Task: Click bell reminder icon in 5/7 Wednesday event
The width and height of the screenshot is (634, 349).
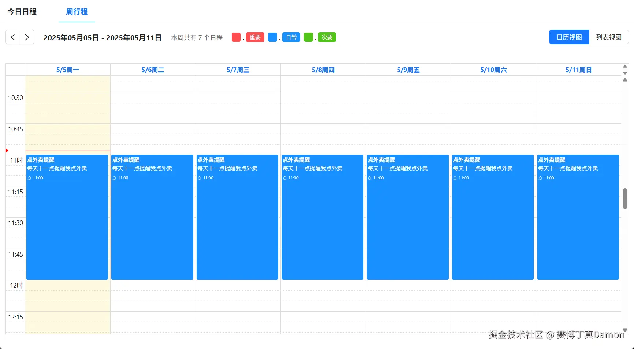Action: tap(199, 178)
